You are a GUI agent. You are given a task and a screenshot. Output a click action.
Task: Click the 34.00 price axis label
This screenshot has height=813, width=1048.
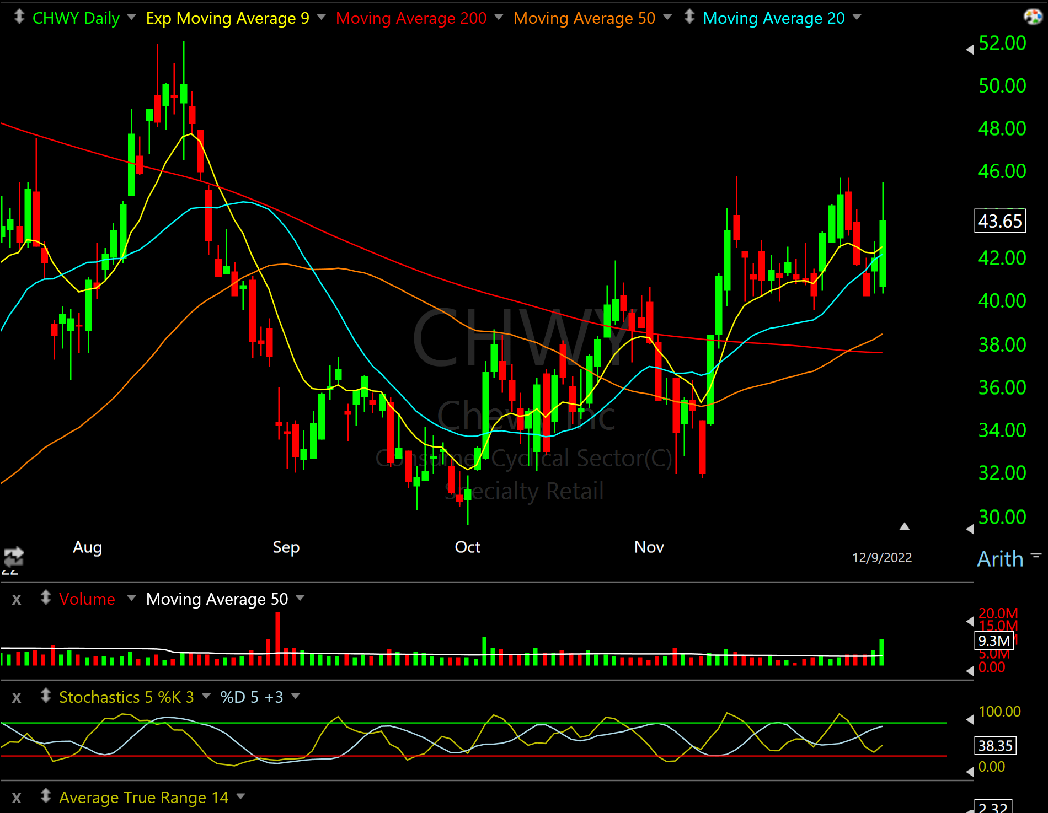[x=1002, y=430]
